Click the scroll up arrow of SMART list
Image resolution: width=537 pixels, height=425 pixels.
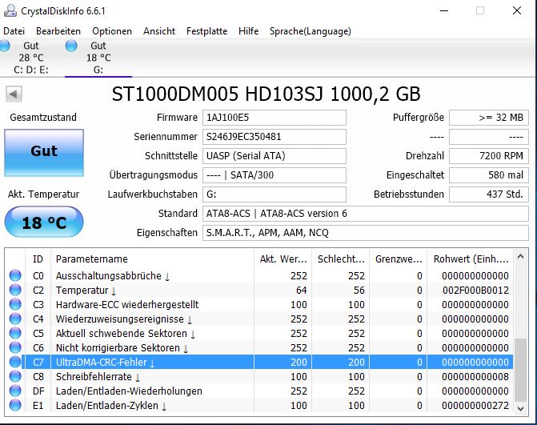tap(520, 256)
